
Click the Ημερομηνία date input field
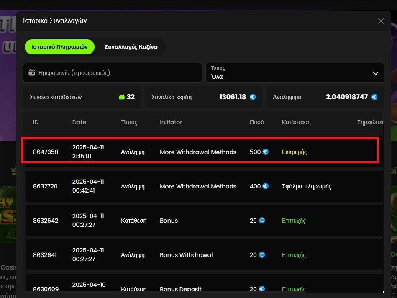(x=113, y=73)
